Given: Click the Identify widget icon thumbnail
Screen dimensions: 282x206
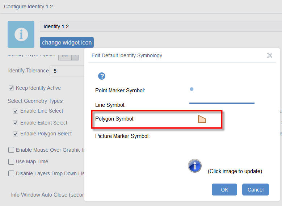Looking at the screenshot, I should [21, 34].
